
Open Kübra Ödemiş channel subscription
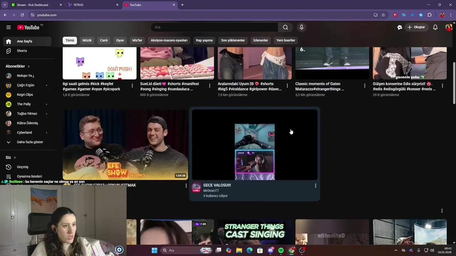point(27,123)
